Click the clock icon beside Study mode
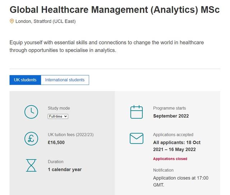230x195 pixels. point(31,112)
